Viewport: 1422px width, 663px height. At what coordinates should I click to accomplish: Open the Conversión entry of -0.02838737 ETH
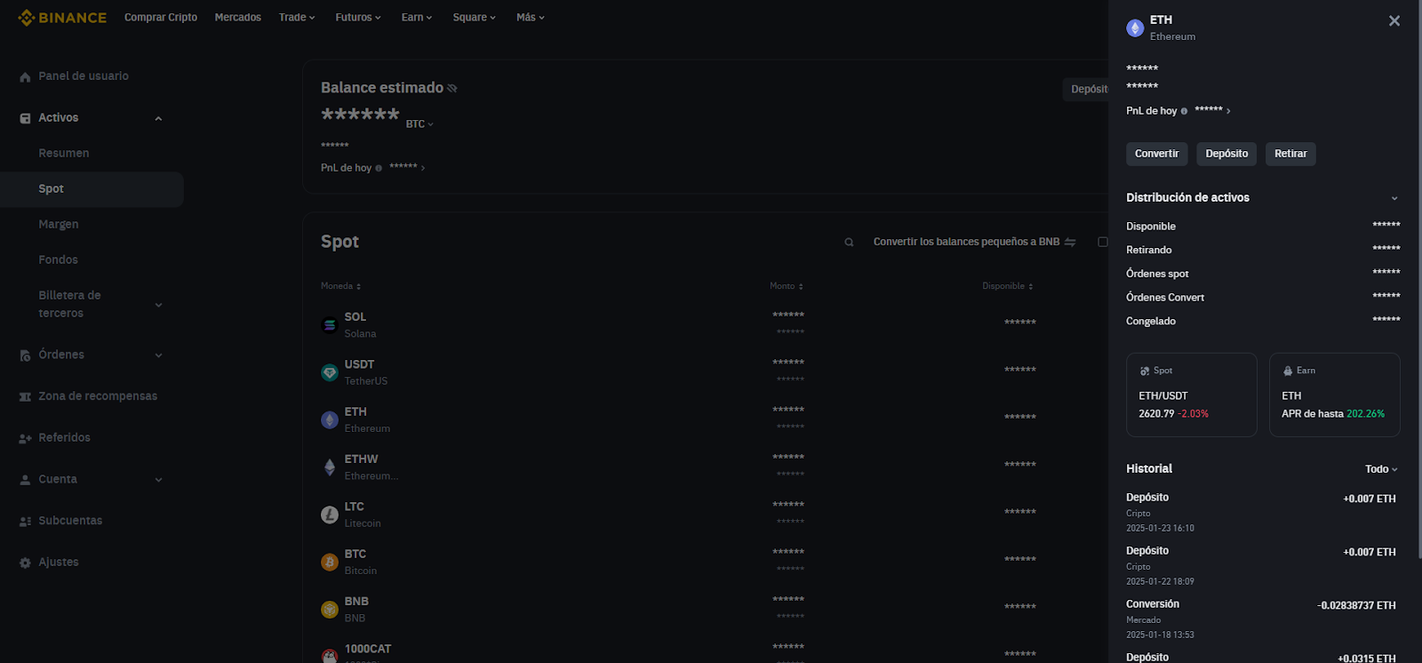coord(1262,619)
